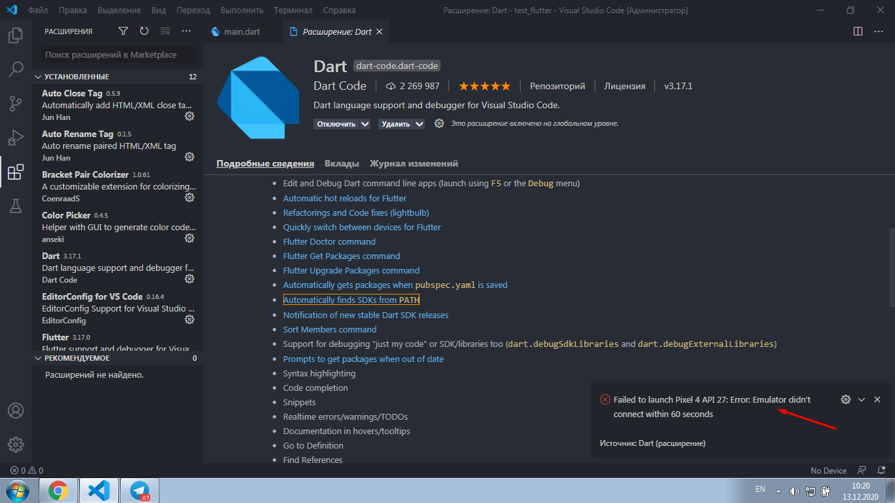Open the Accounts icon in activity bar

(16, 411)
